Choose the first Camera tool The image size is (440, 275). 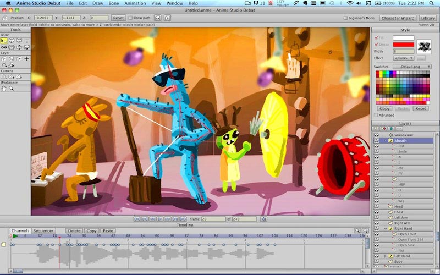[4, 76]
